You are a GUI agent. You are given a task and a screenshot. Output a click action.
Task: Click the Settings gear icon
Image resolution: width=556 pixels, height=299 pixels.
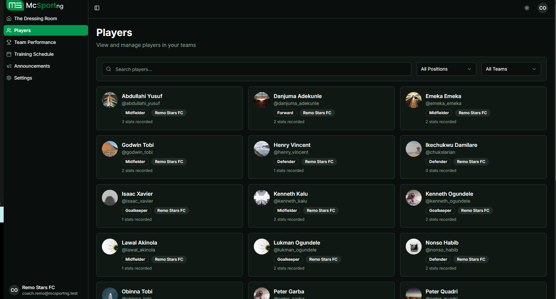tap(9, 78)
